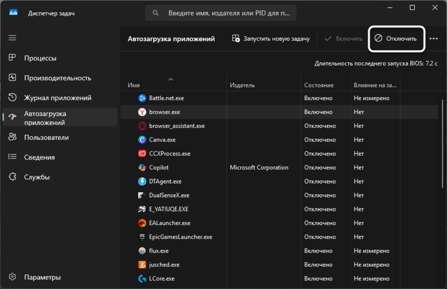Open the Производительность page icon

12,78
